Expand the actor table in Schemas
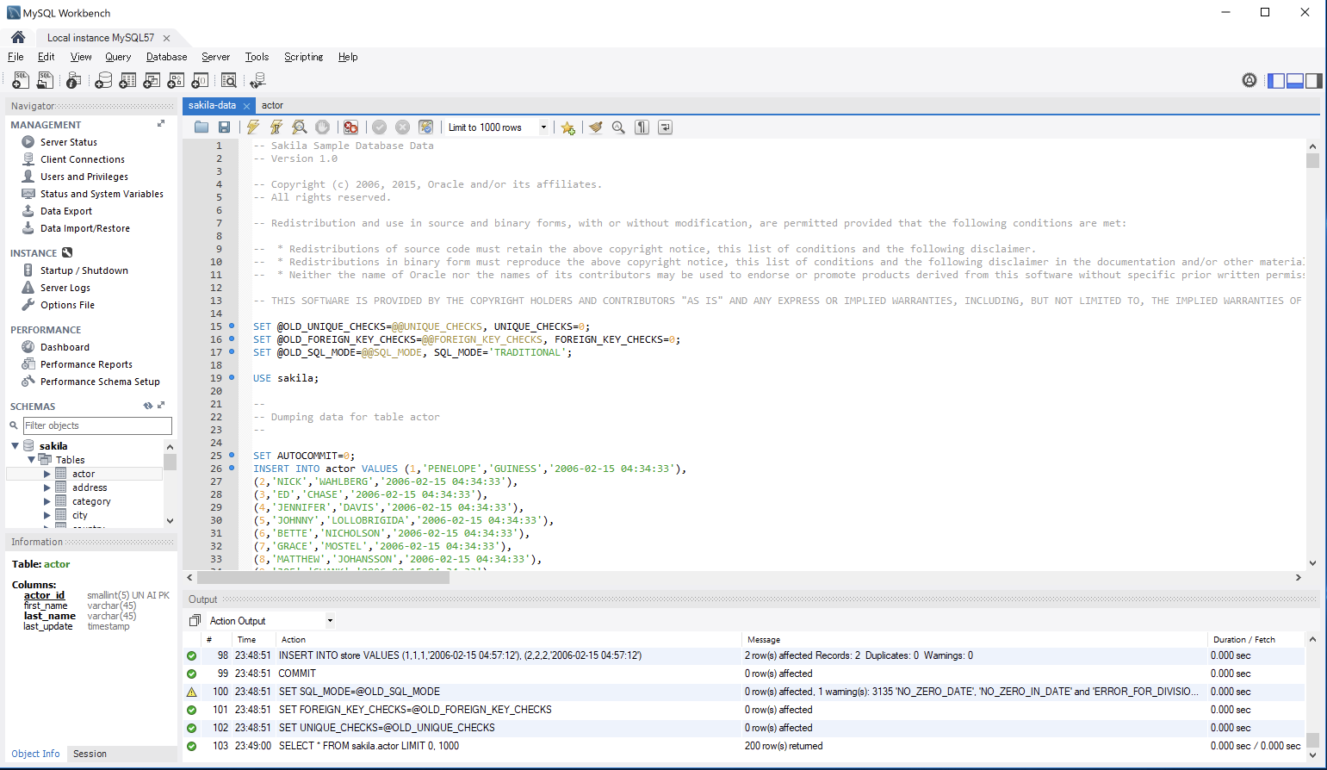The width and height of the screenshot is (1327, 770). 48,473
